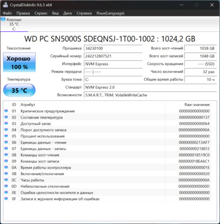
Task: Click the Хорошо 100 % health status button
Action: [x=19, y=62]
